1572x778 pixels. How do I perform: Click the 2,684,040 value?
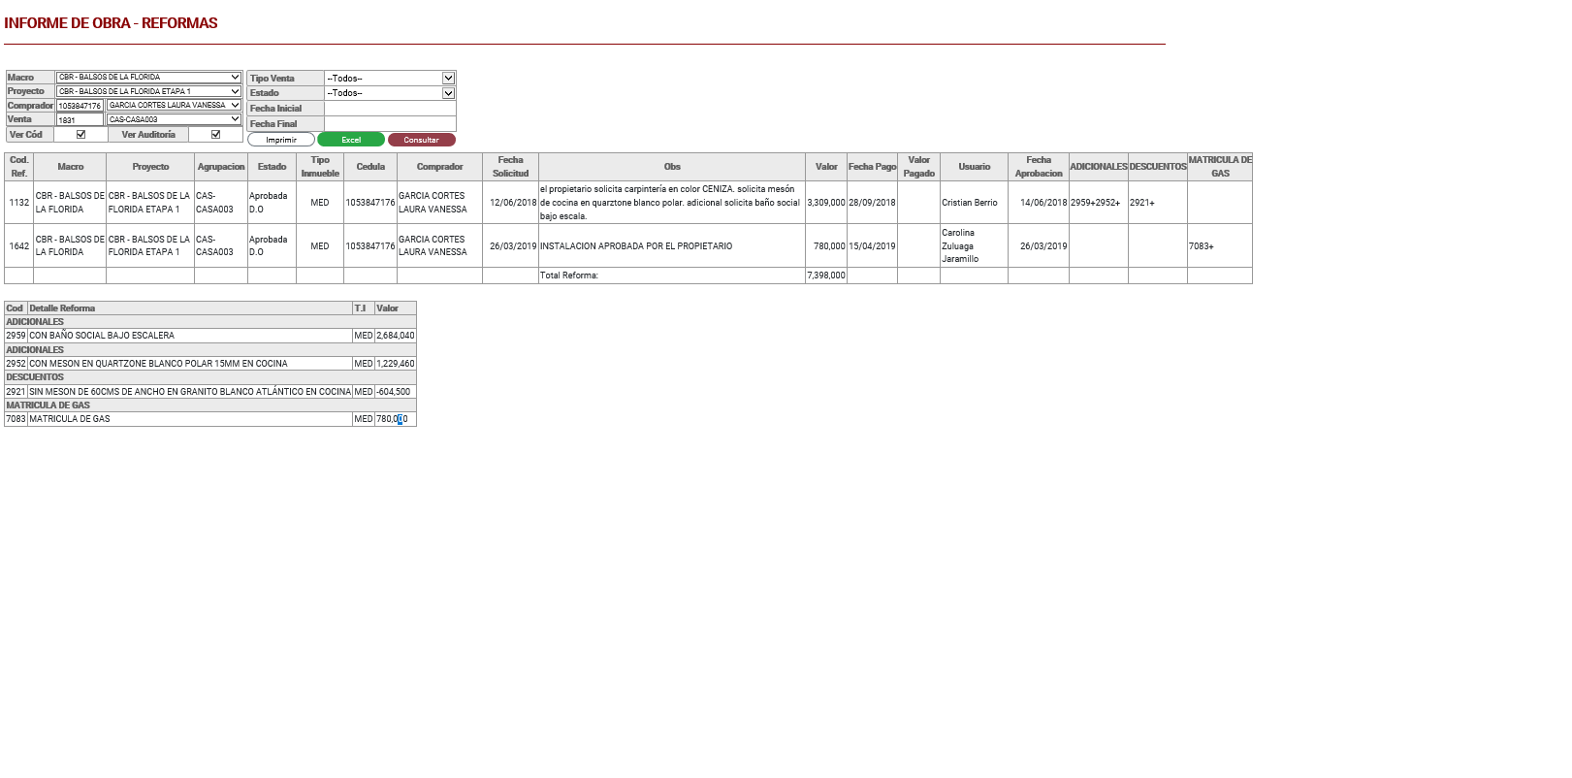pos(396,336)
